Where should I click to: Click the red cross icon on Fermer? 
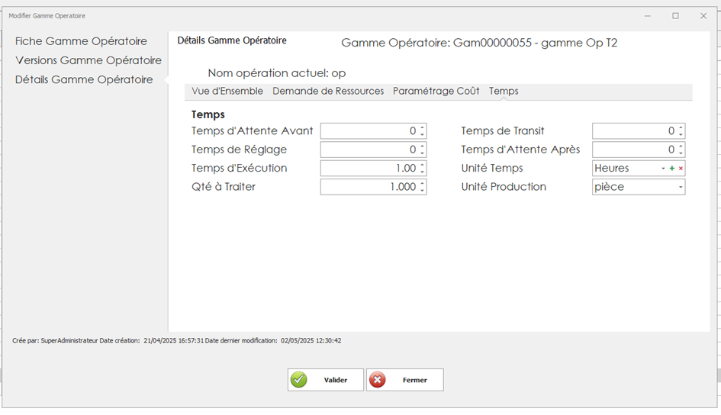click(x=378, y=380)
